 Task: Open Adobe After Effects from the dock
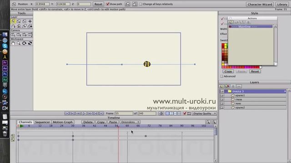(x=5, y=68)
